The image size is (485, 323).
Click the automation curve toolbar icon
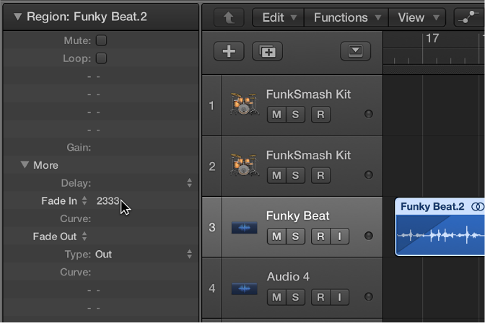tap(469, 17)
